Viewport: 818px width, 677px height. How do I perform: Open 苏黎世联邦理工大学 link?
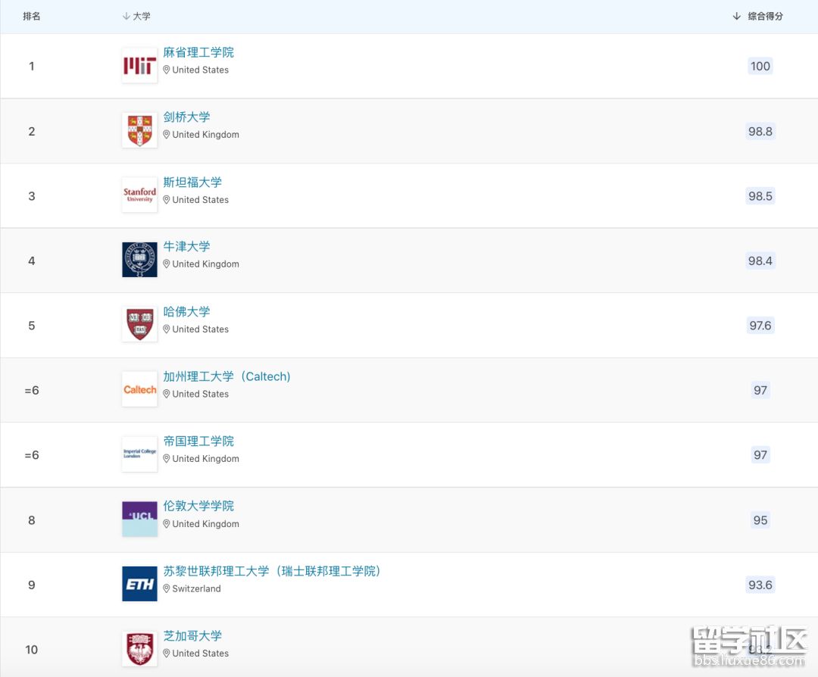tap(271, 571)
